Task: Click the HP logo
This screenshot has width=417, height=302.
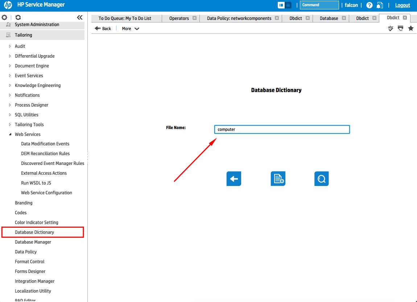Action: point(7,5)
